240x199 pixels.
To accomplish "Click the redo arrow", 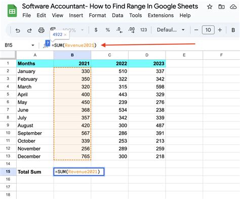I will (29, 30).
